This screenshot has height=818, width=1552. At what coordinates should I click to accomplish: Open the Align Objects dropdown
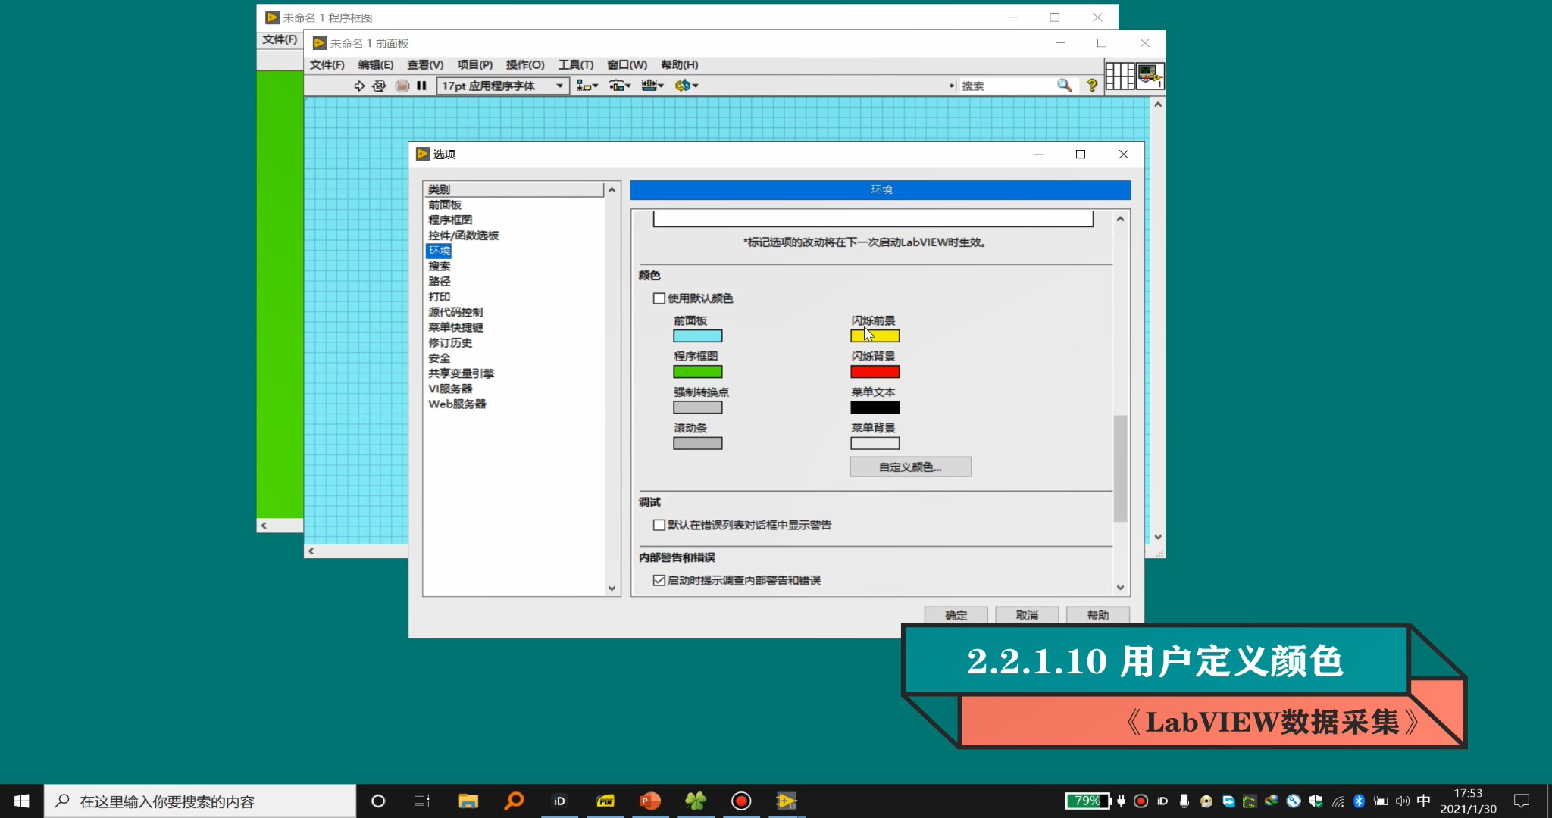[587, 86]
